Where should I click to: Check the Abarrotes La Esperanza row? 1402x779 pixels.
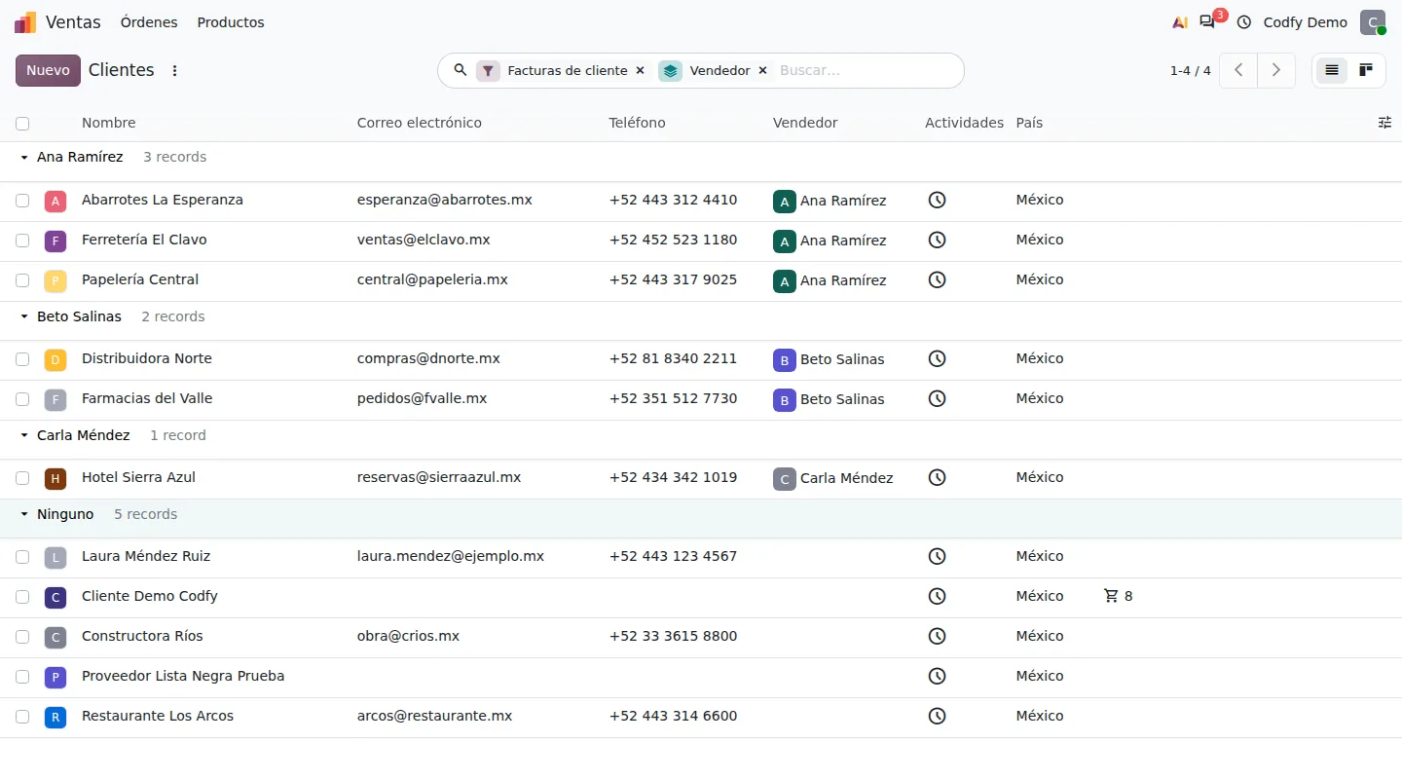coord(22,201)
